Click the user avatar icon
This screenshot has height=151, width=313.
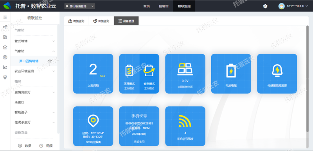281,6
